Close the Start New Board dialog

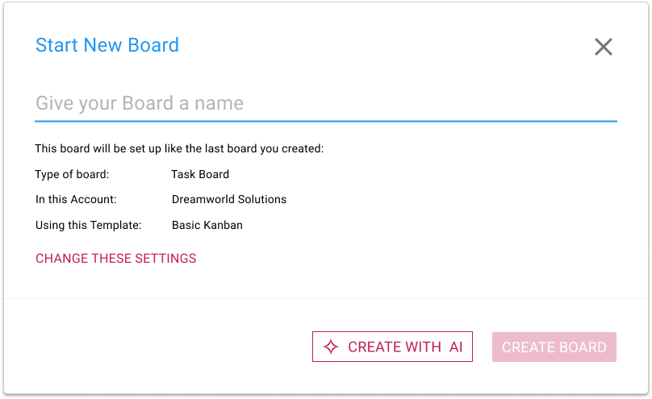point(604,47)
